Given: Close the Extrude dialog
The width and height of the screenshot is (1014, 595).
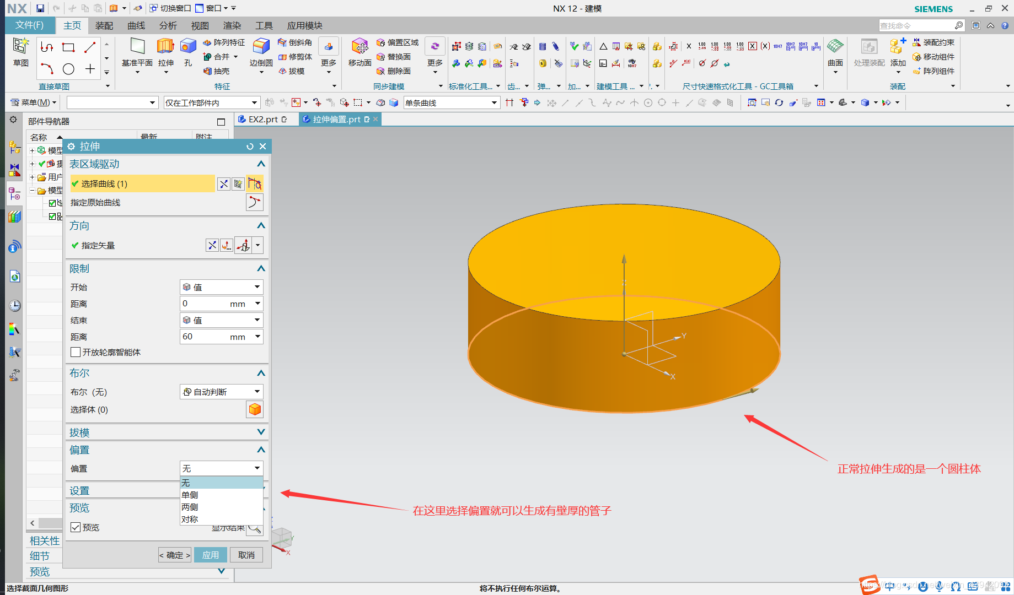Looking at the screenshot, I should pos(262,146).
